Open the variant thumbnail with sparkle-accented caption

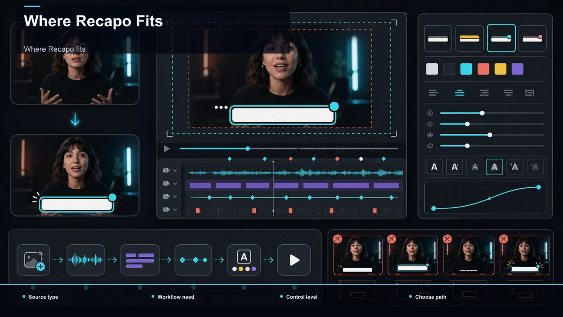pos(525,255)
